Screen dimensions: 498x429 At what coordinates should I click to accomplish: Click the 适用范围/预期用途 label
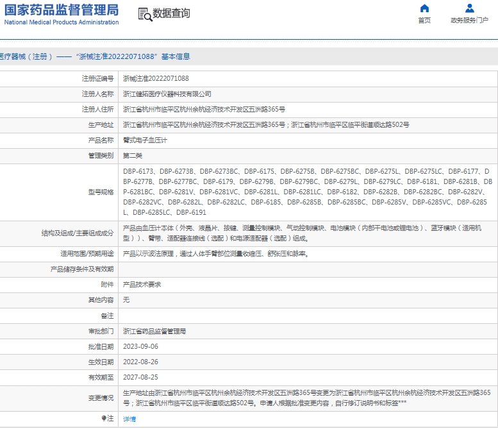87,254
